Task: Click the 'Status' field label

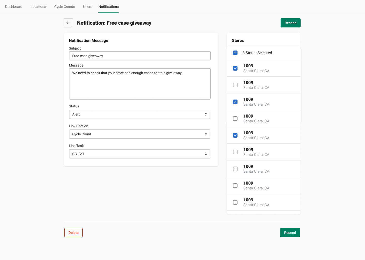Action: pos(74,106)
